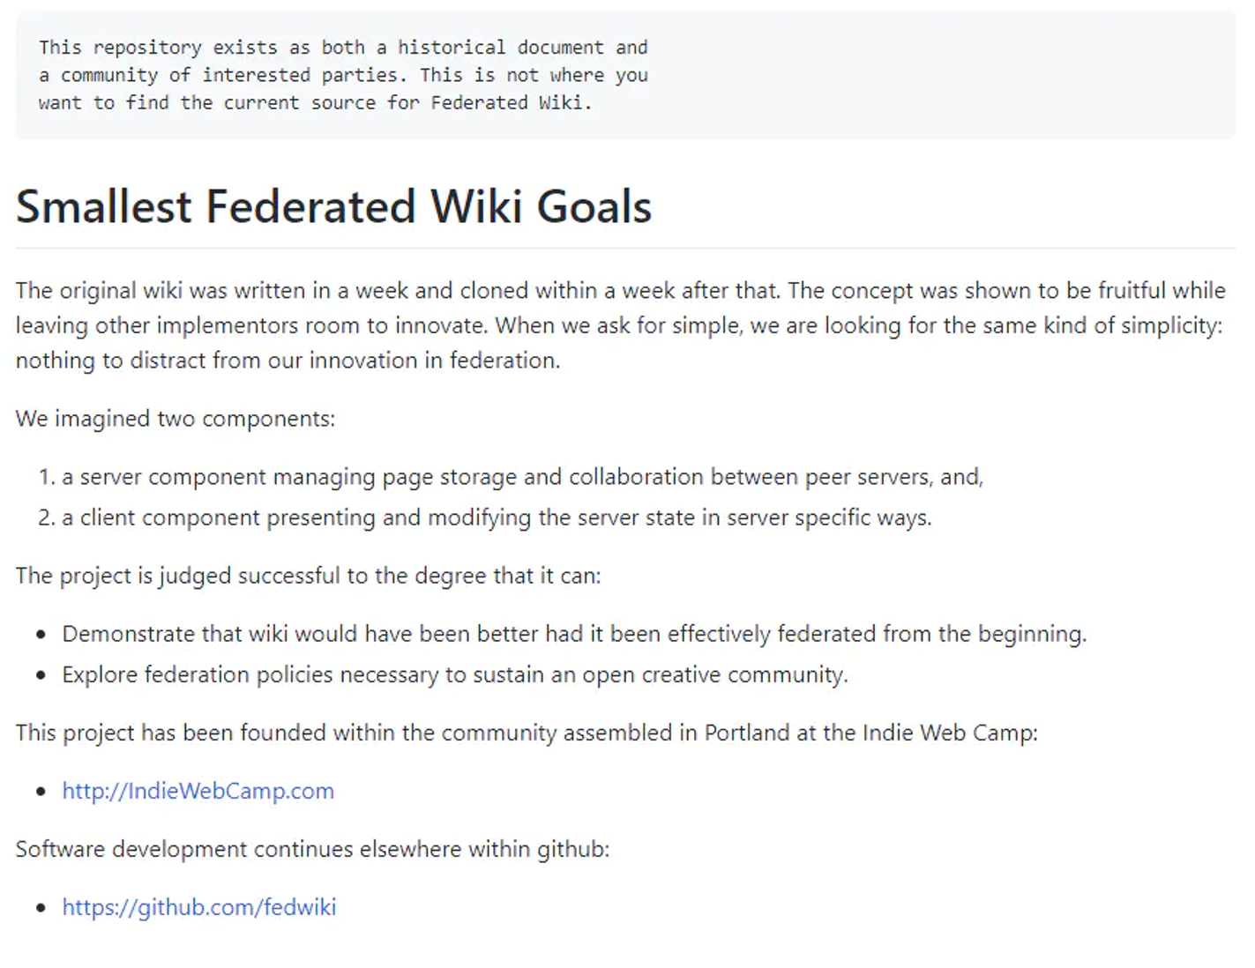
Task: Click the "This project has been founded" sentence
Action: tap(526, 733)
